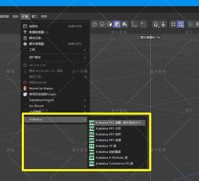Open 控制台 console entry
The height and width of the screenshot is (181, 199).
55,26
